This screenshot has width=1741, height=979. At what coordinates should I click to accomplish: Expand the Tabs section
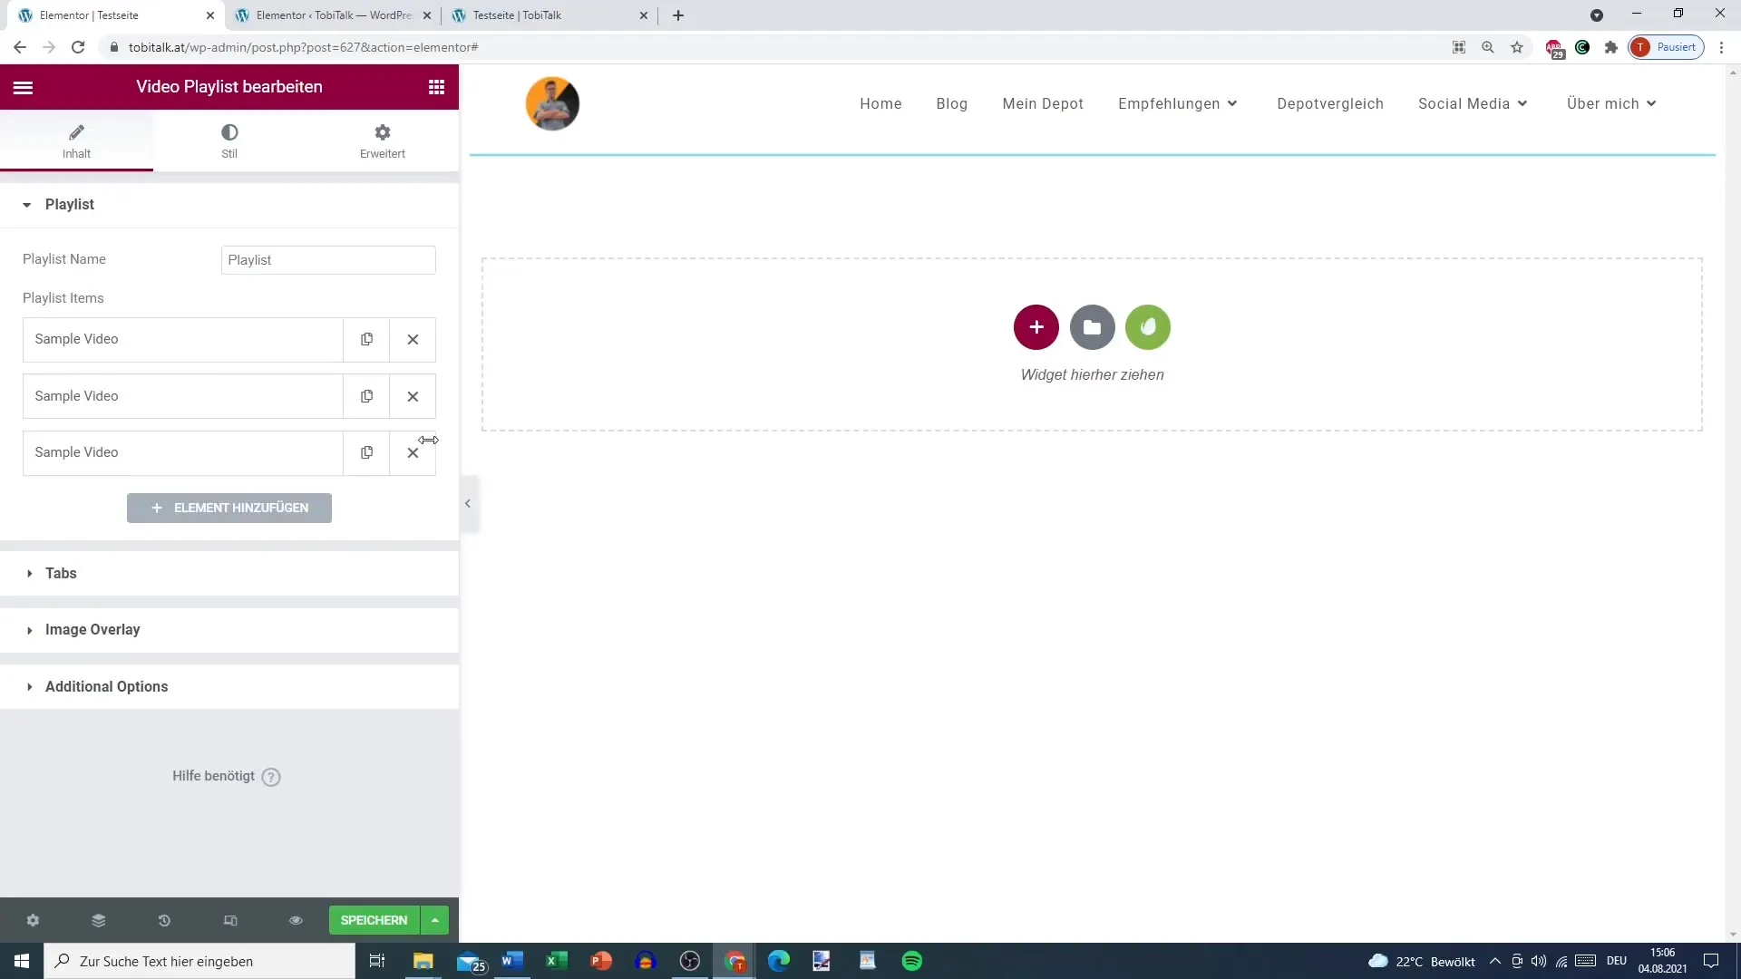[60, 573]
